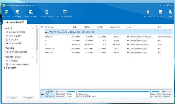Select the *:SYSTEM partition row
This screenshot has width=175, height=104.
109,37
